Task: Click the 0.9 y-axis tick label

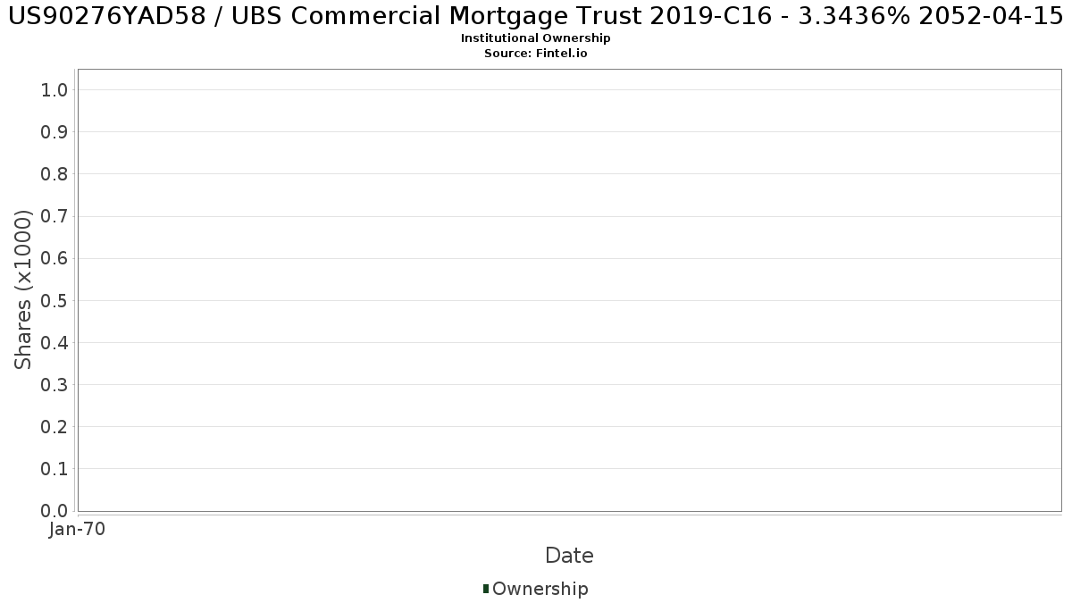Action: click(54, 132)
